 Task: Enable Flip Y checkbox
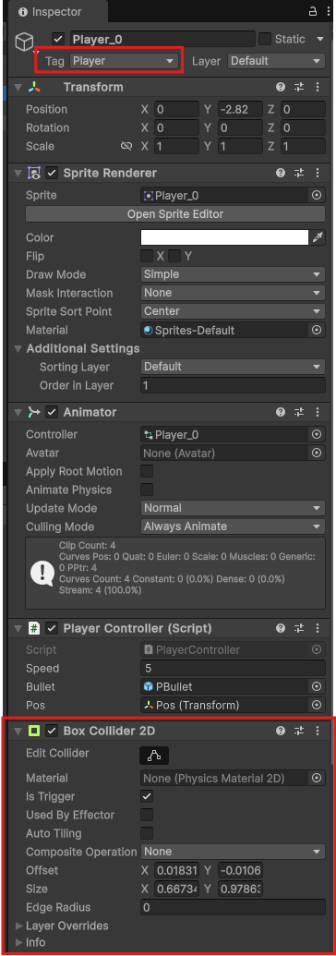point(175,256)
